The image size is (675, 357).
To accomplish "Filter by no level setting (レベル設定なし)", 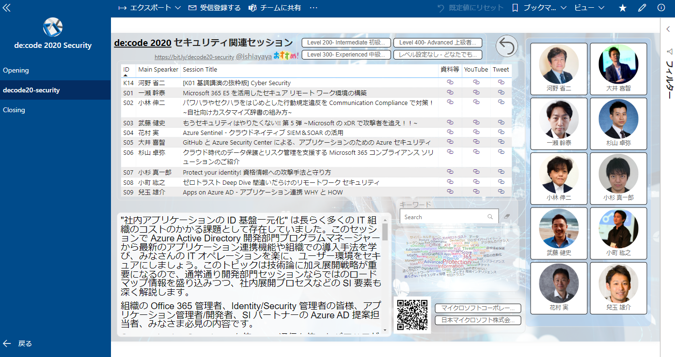I will point(438,55).
